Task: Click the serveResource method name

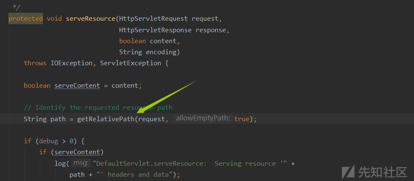Action: pyautogui.click(x=91, y=19)
